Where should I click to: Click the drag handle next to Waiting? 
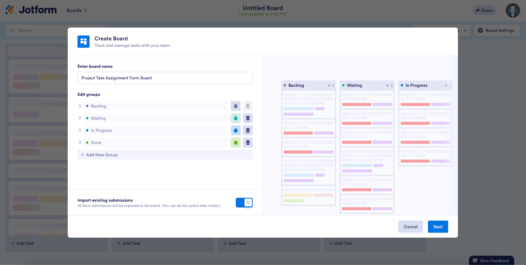coord(80,118)
